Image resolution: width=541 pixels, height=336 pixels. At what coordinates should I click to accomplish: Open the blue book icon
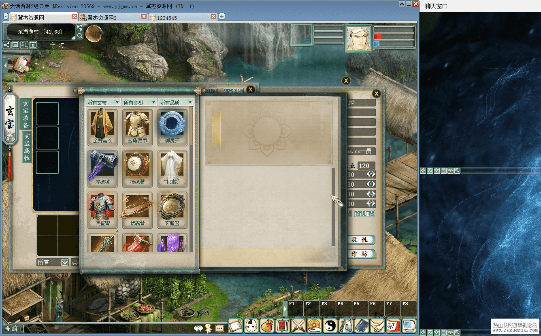pyautogui.click(x=362, y=325)
